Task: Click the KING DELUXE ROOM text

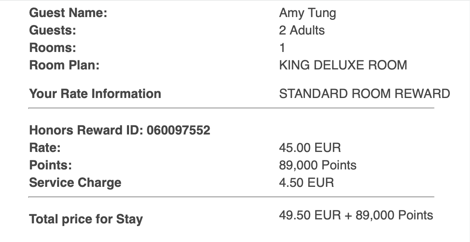Action: [343, 65]
